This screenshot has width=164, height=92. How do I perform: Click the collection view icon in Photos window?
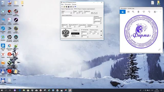122,12
